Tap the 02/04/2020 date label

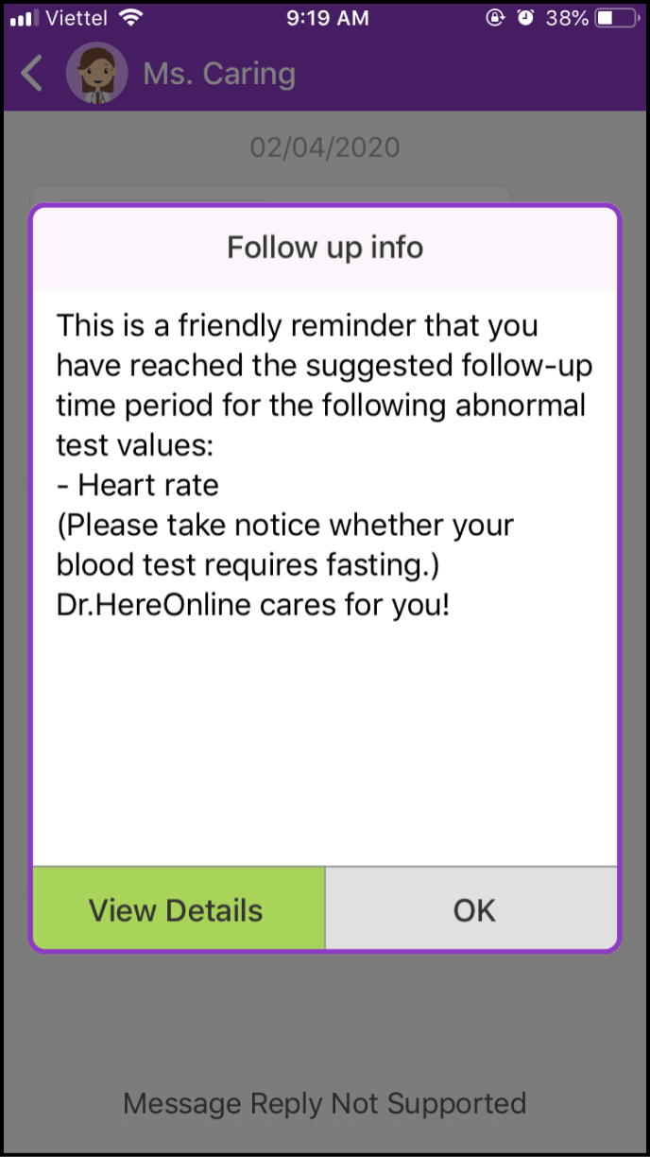tap(325, 147)
